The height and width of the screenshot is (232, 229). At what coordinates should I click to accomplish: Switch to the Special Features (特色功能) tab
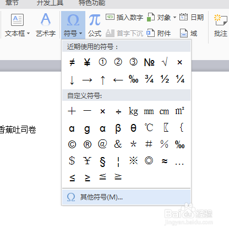(92, 3)
